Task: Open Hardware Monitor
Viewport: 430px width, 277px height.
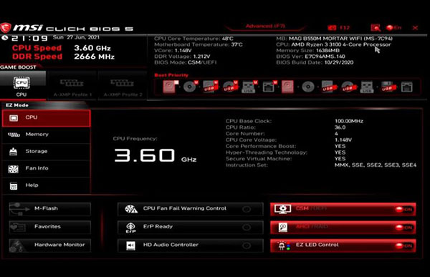Action: 49,246
